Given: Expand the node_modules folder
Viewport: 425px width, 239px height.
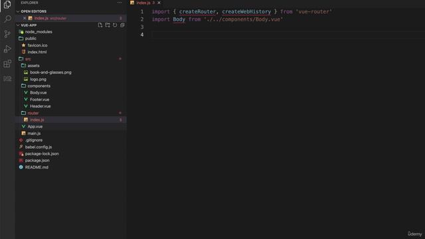Looking at the screenshot, I should 39,32.
